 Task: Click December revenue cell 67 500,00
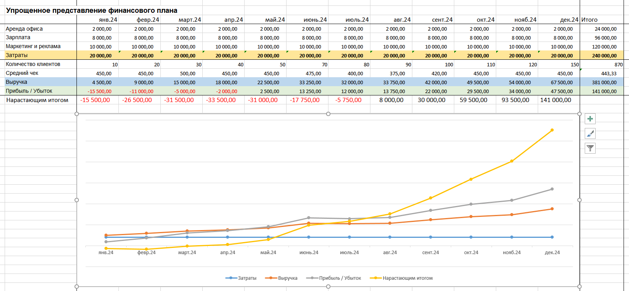click(x=559, y=82)
